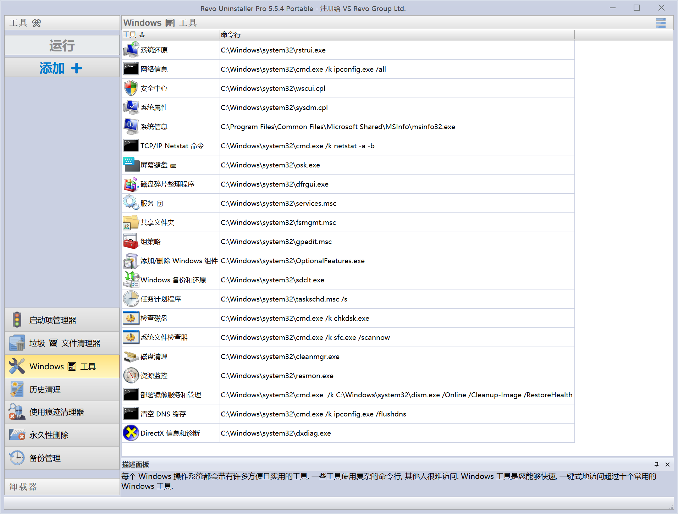
Task: Select the dism.exe RestoreHealth command cell
Action: (397, 395)
